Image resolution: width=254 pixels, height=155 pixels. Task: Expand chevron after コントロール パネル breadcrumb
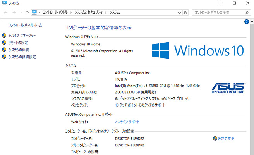[x=71, y=12]
